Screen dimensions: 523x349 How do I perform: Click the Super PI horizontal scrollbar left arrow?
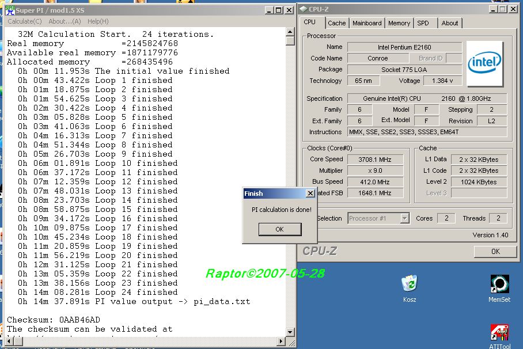point(9,341)
